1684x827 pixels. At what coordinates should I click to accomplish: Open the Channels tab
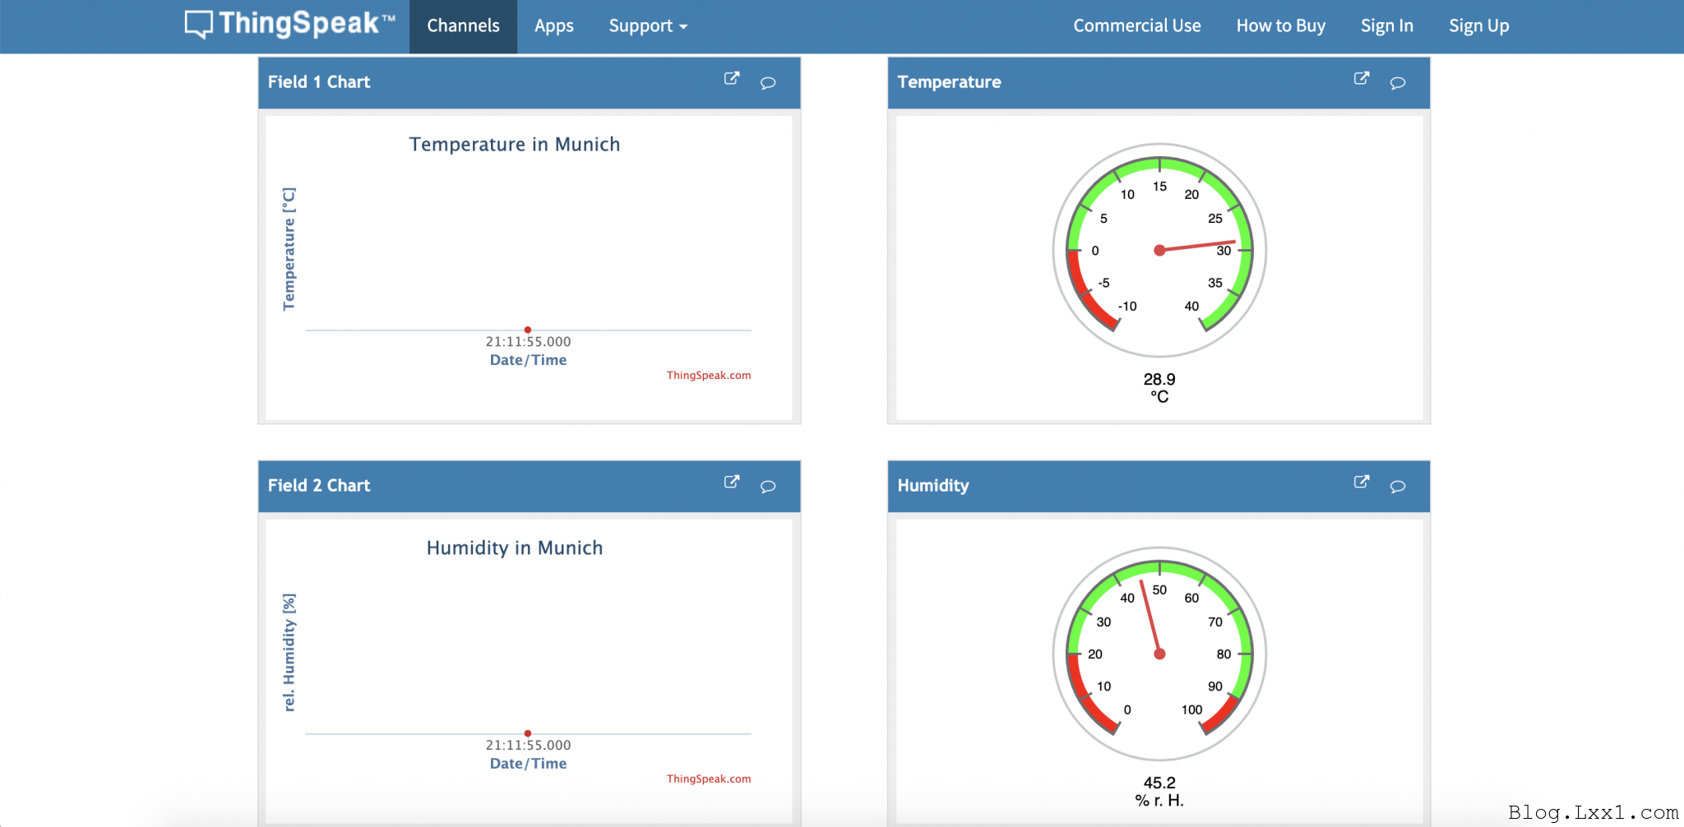(463, 26)
